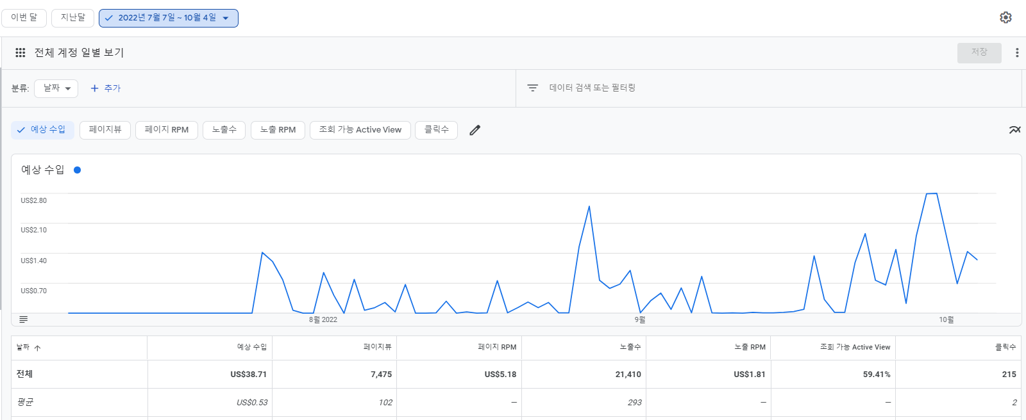The image size is (1026, 420).
Task: Select 이번 달 date range
Action: pos(24,18)
